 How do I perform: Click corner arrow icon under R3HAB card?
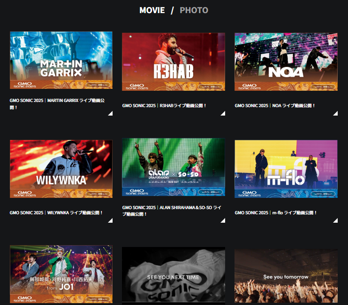tap(223, 113)
